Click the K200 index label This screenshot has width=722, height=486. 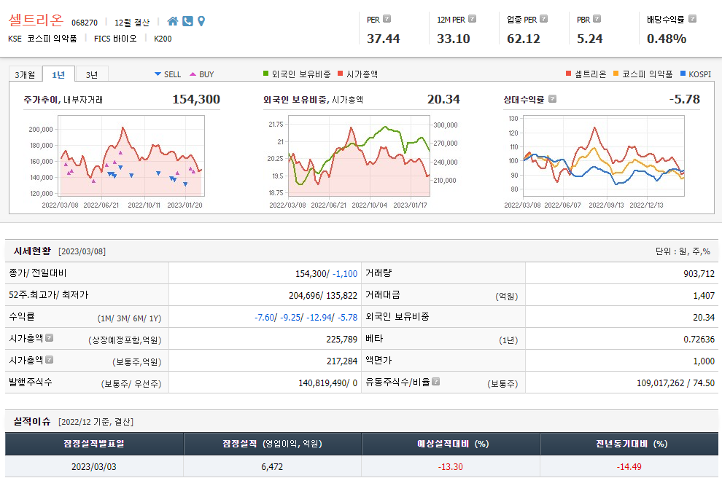(163, 39)
